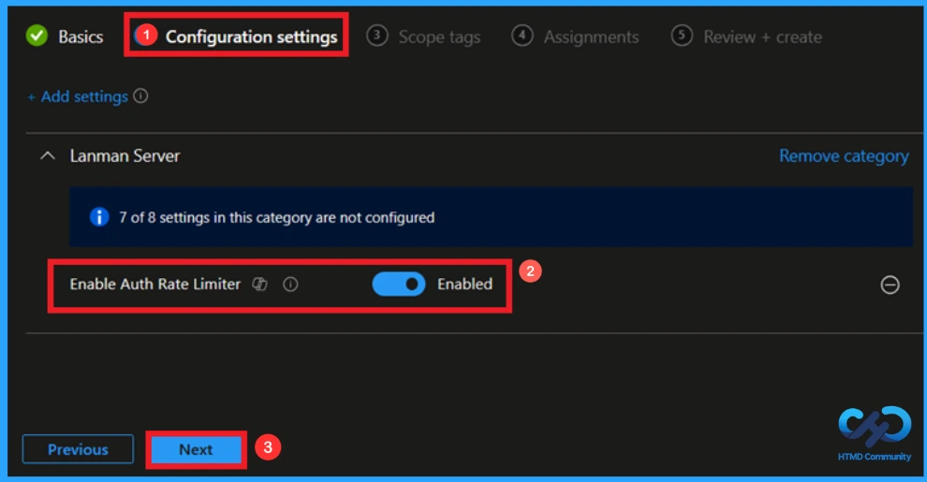Click the Remove category link
Viewport: 927px width, 482px height.
[x=844, y=156]
